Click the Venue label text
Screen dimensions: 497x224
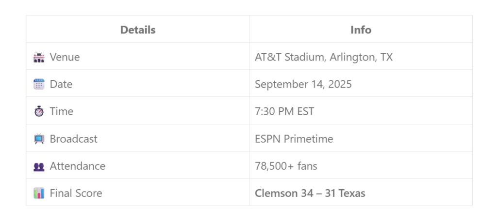coord(65,57)
